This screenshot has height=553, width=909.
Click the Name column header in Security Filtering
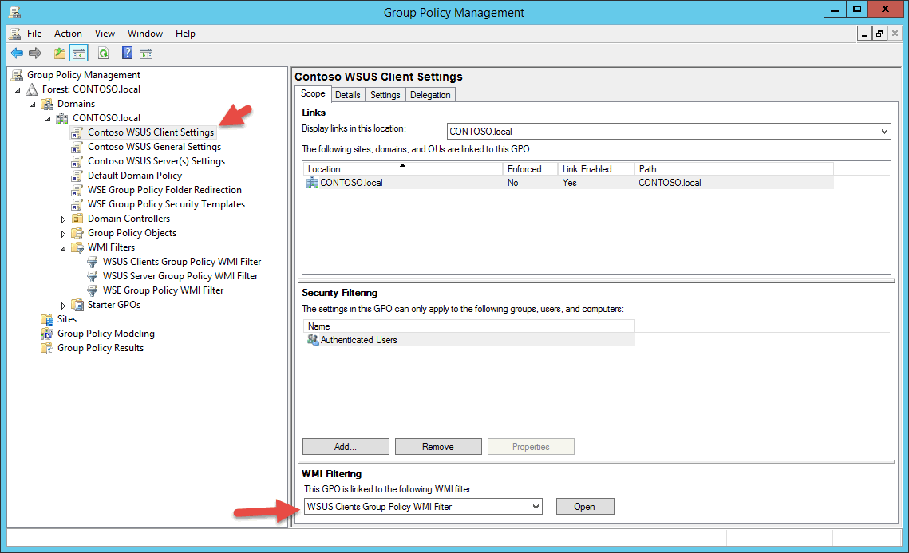pos(468,326)
